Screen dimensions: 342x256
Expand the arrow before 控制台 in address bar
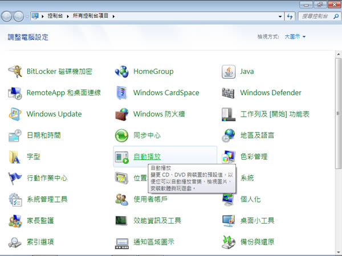43,16
